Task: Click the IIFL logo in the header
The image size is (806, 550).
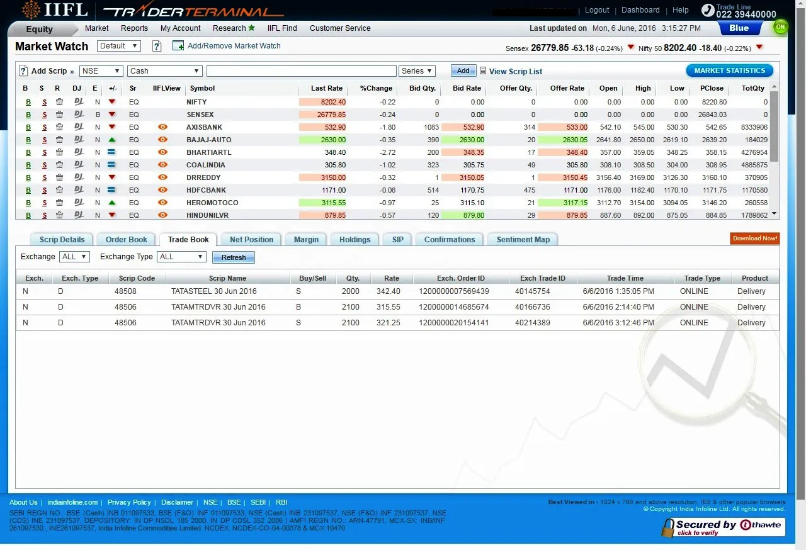Action: click(x=54, y=10)
